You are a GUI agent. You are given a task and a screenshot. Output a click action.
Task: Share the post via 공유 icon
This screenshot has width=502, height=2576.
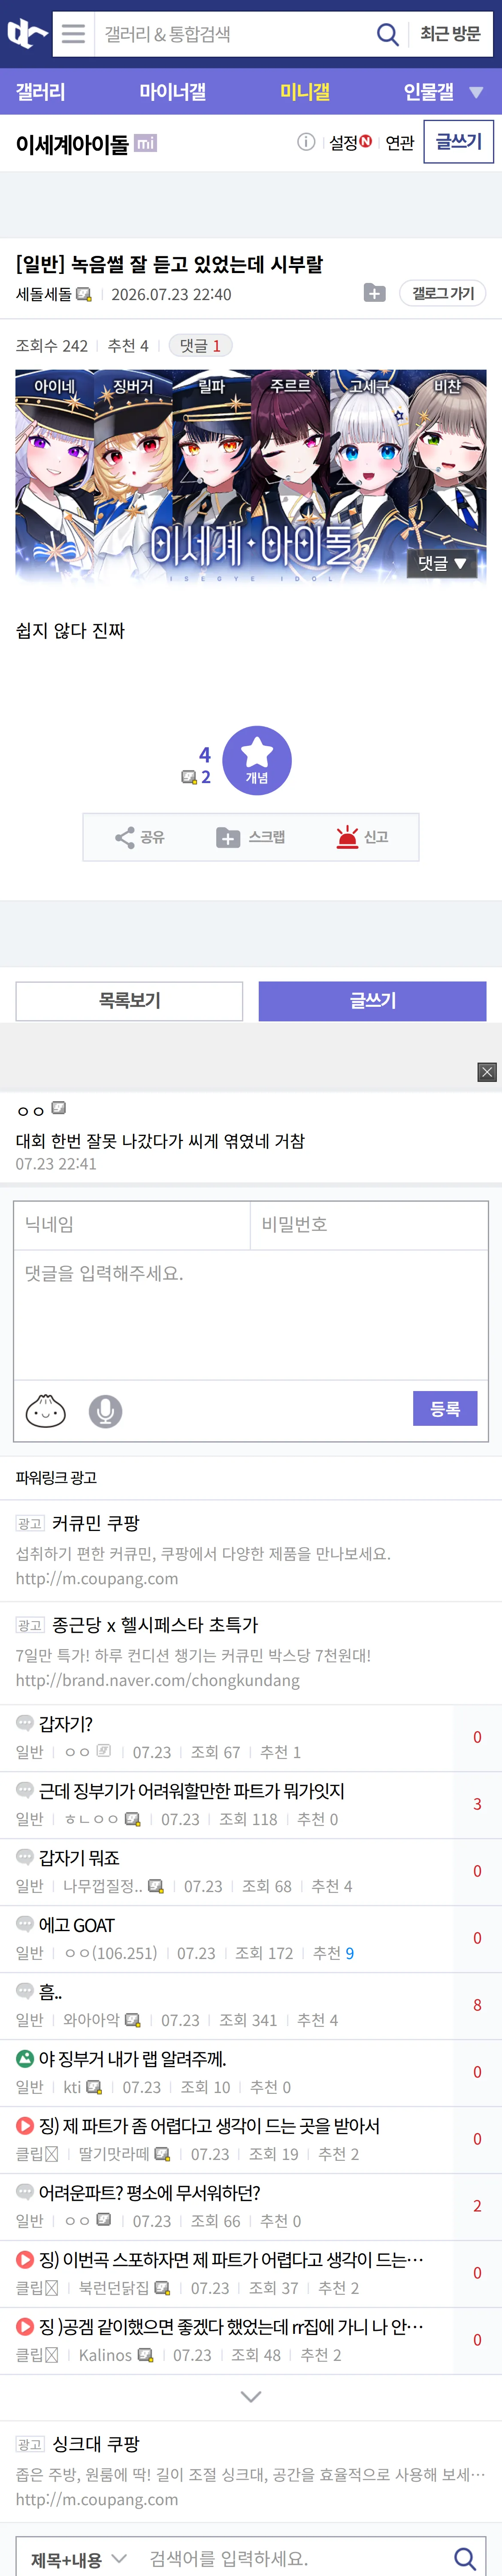click(x=140, y=837)
